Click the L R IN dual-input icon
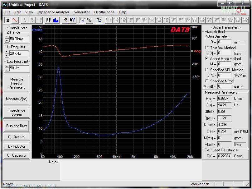 39,20
